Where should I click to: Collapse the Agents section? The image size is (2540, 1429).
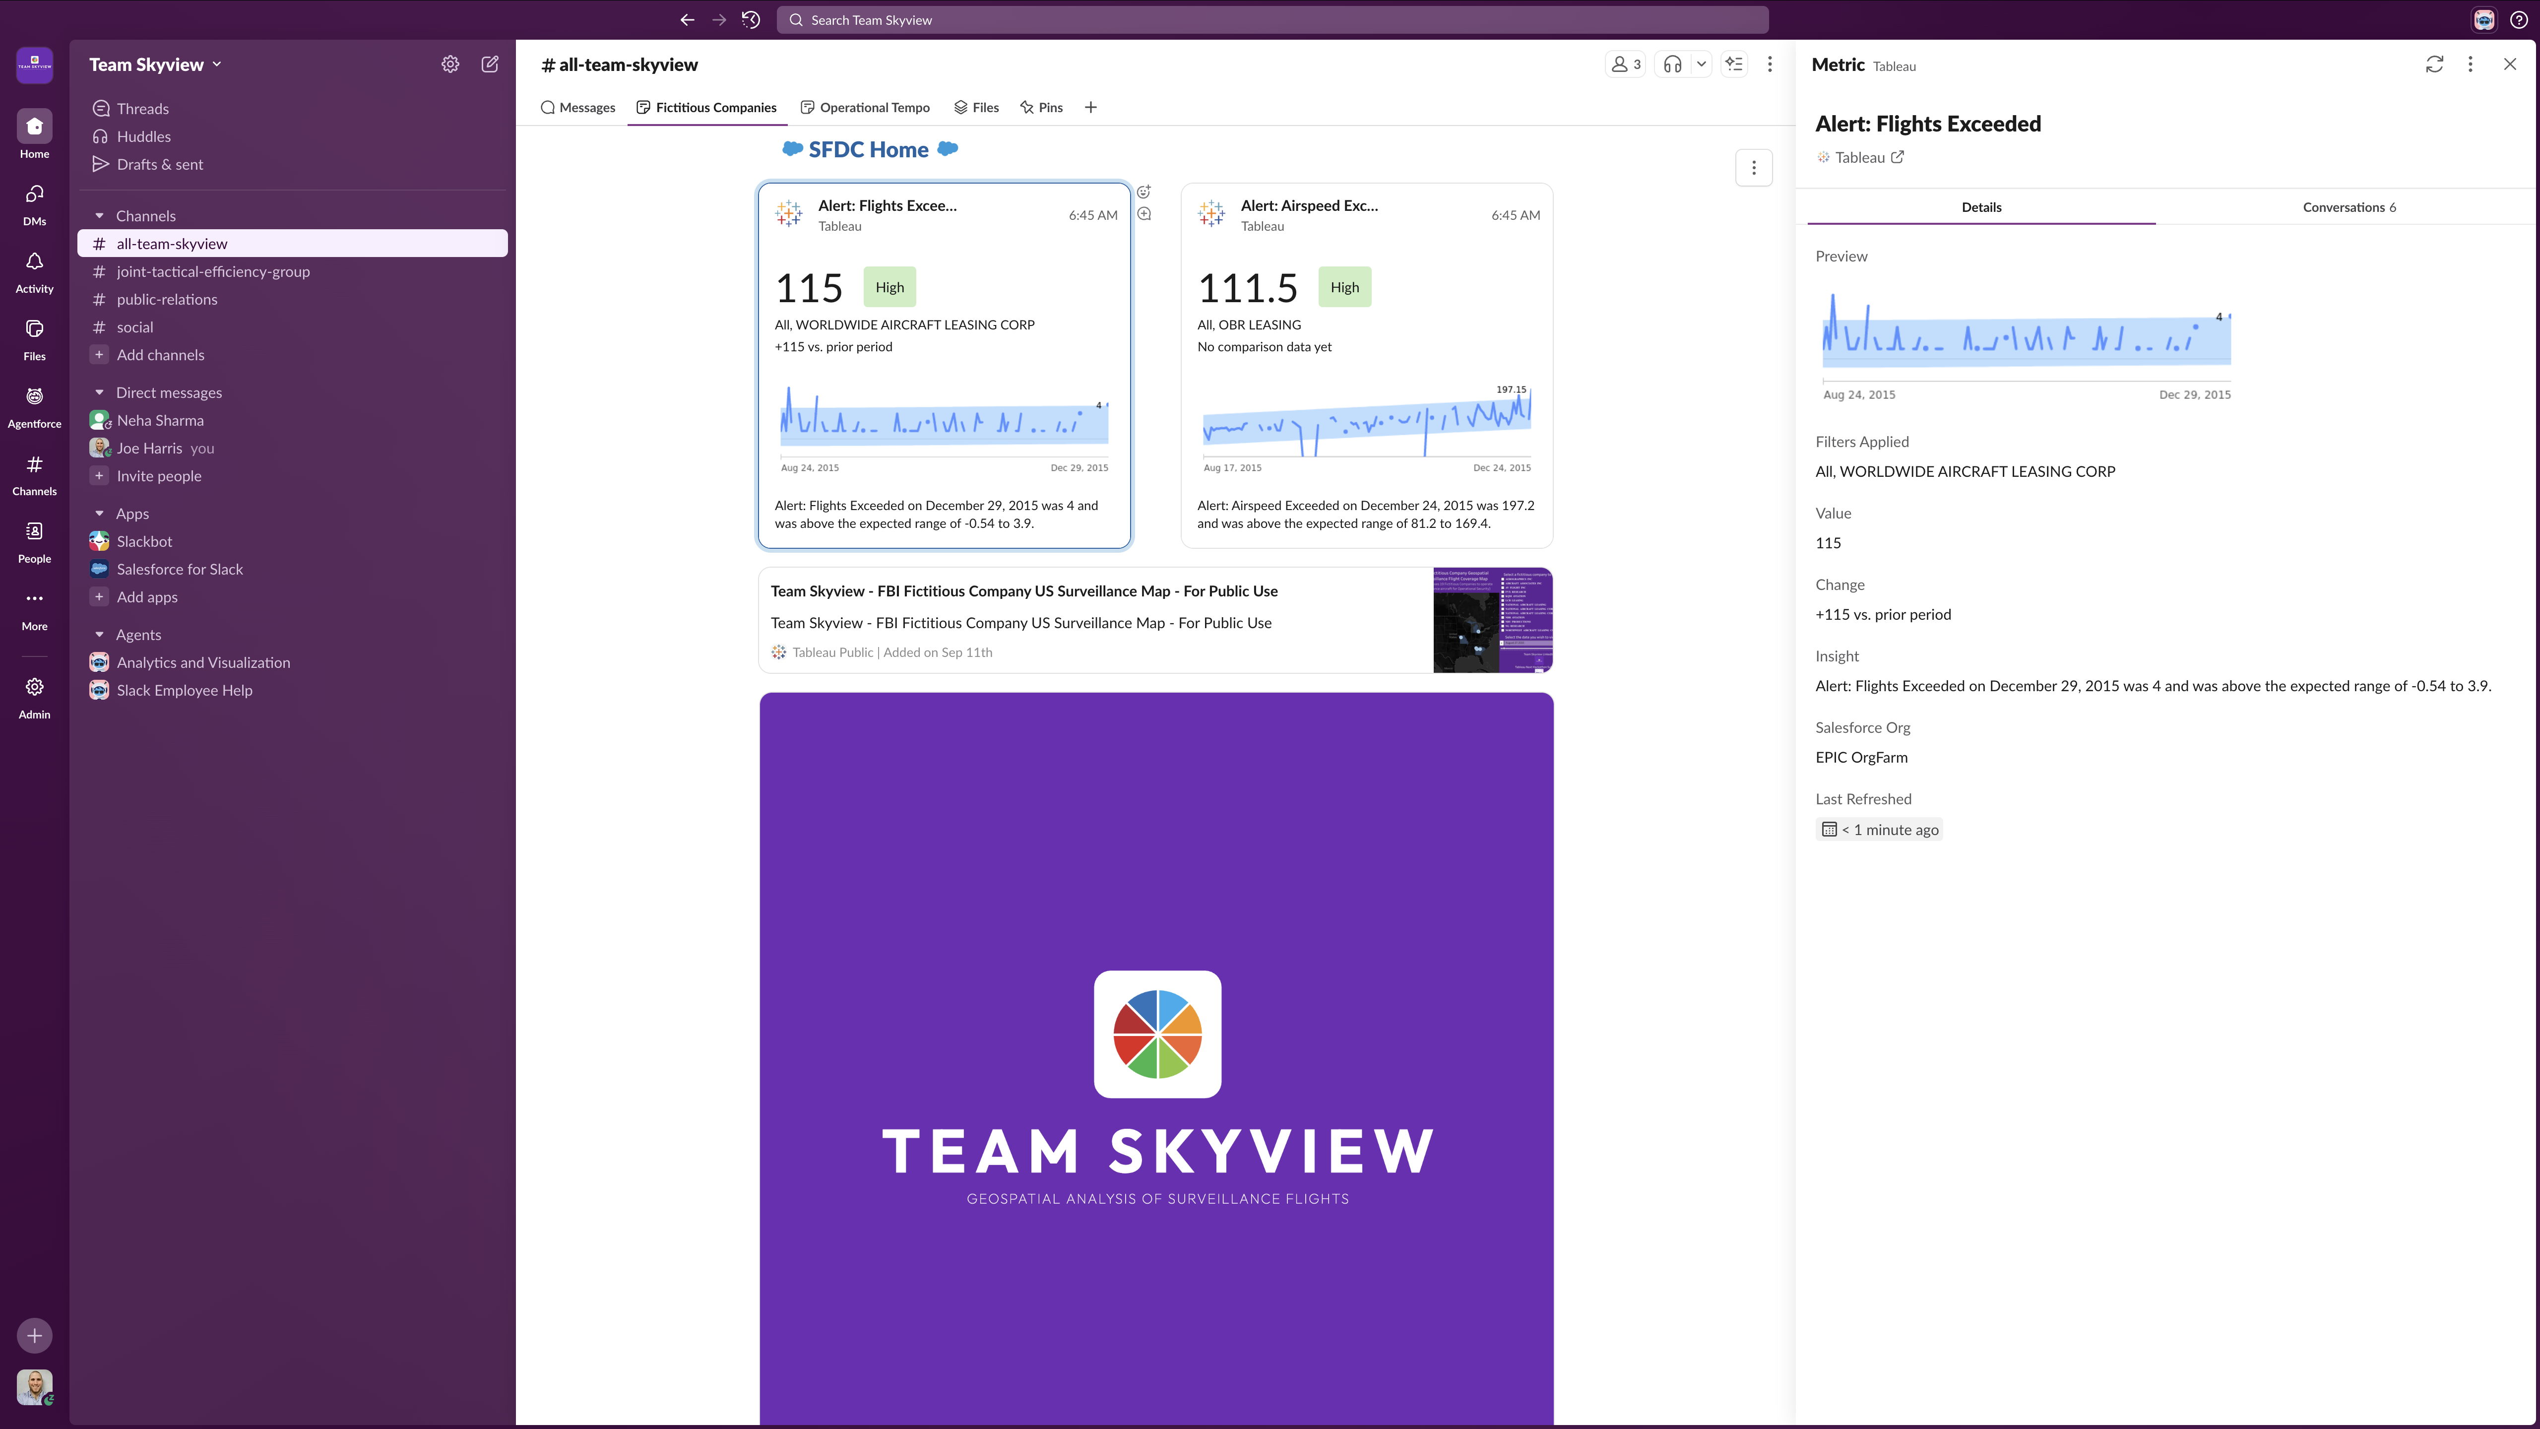[100, 635]
